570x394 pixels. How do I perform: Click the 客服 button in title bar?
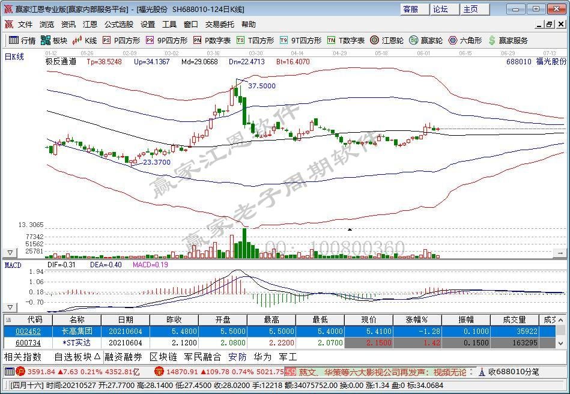414,9
